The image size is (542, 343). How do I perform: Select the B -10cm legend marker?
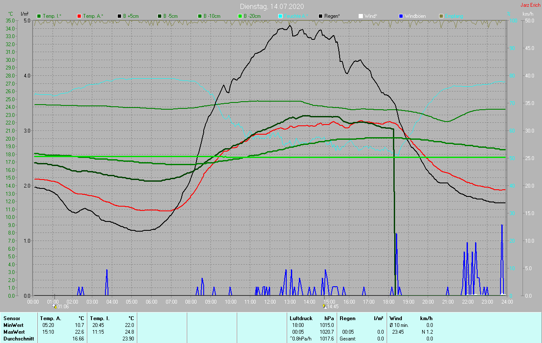200,16
